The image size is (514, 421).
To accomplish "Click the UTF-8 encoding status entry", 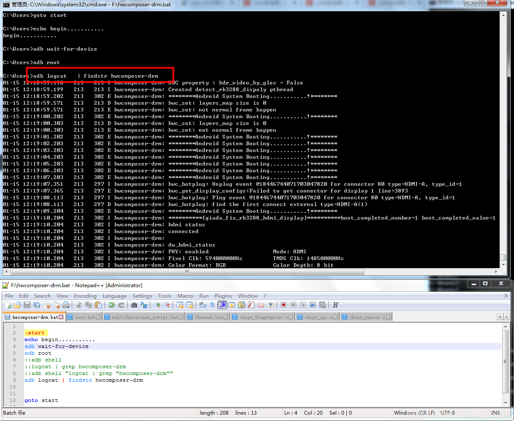I will click(x=448, y=413).
